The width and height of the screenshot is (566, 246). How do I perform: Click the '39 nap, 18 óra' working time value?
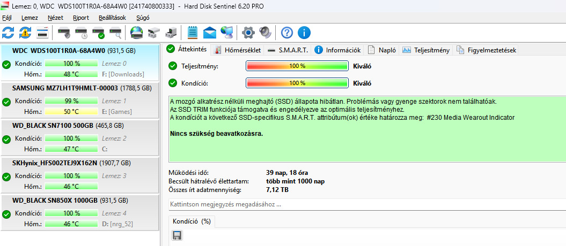(286, 173)
